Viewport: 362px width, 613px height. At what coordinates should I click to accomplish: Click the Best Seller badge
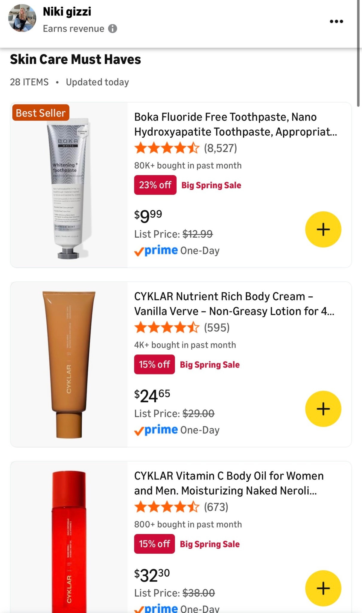coord(40,113)
